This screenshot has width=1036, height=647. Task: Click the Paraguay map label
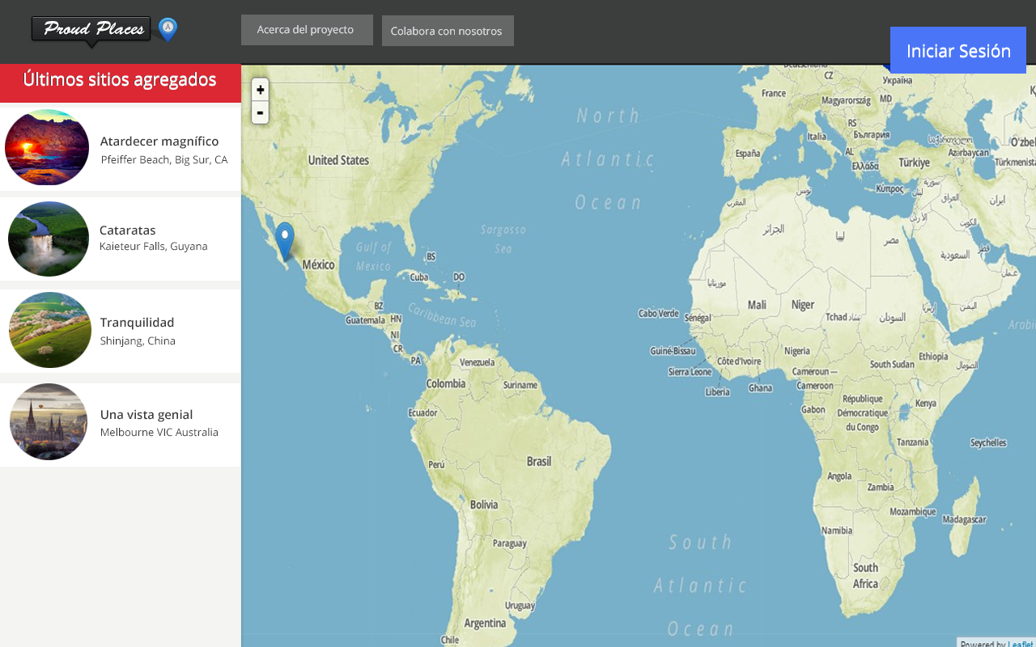[x=510, y=543]
